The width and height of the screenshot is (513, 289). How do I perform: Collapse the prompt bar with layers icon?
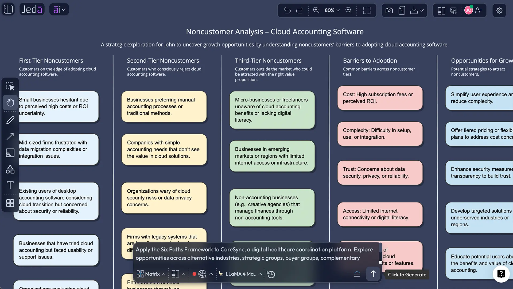(357, 274)
